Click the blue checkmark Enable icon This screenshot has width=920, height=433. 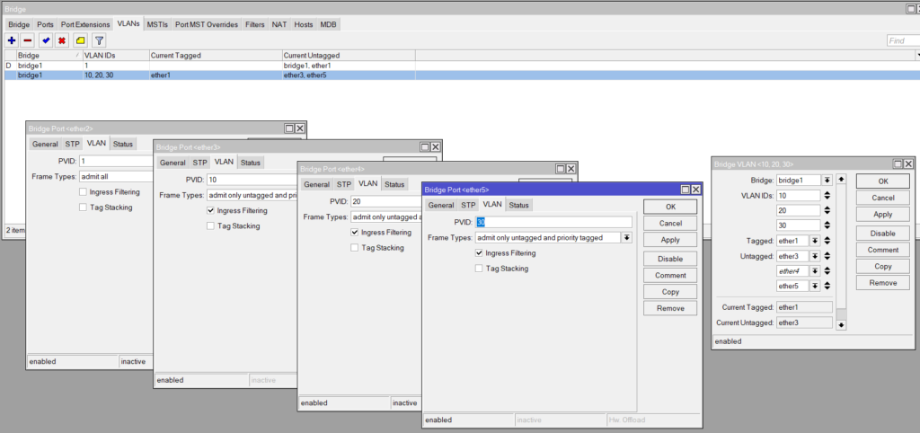pyautogui.click(x=46, y=40)
